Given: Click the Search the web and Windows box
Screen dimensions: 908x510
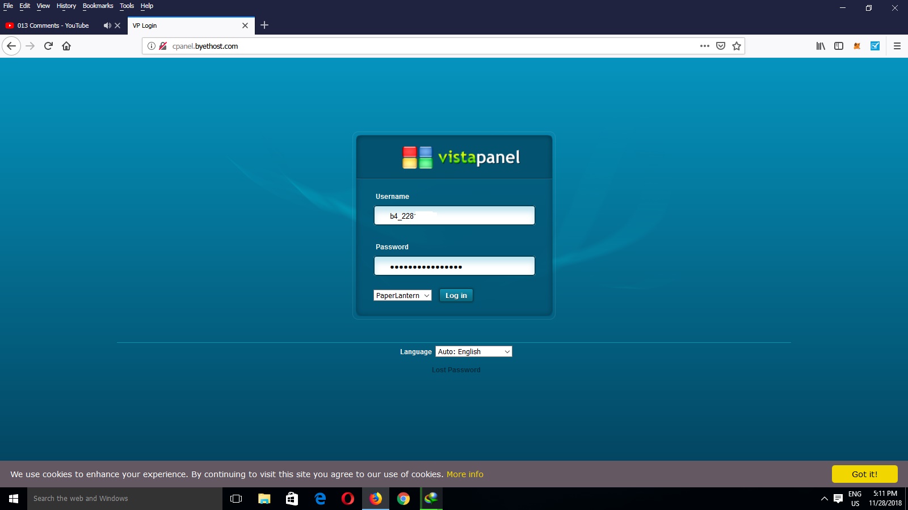Looking at the screenshot, I should point(125,499).
